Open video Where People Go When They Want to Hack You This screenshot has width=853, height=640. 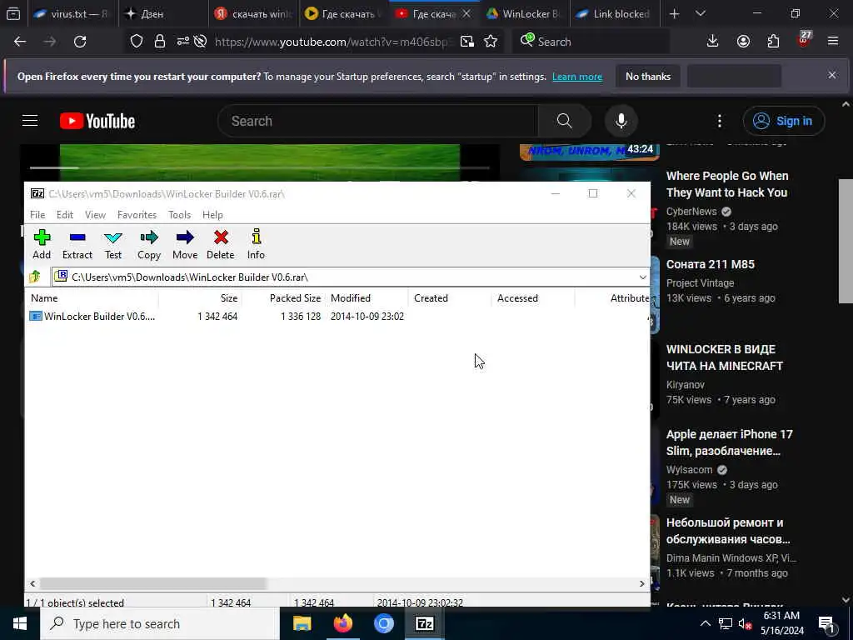pyautogui.click(x=726, y=184)
